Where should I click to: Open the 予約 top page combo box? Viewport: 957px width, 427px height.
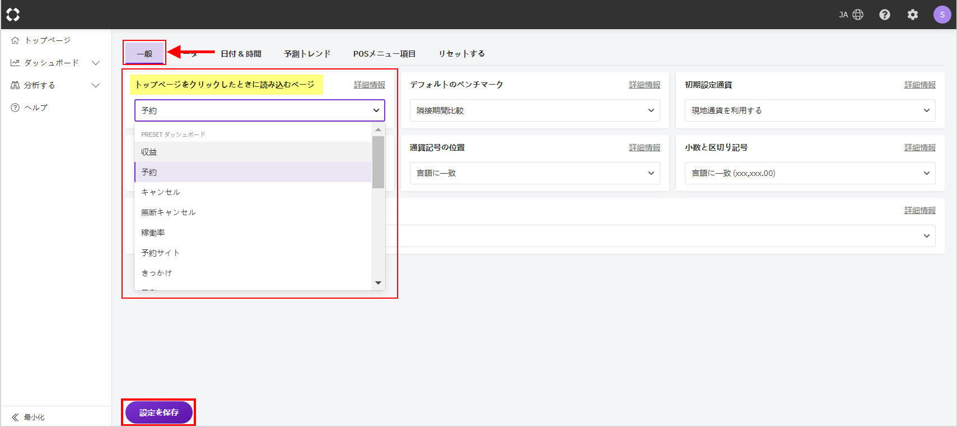pos(260,110)
